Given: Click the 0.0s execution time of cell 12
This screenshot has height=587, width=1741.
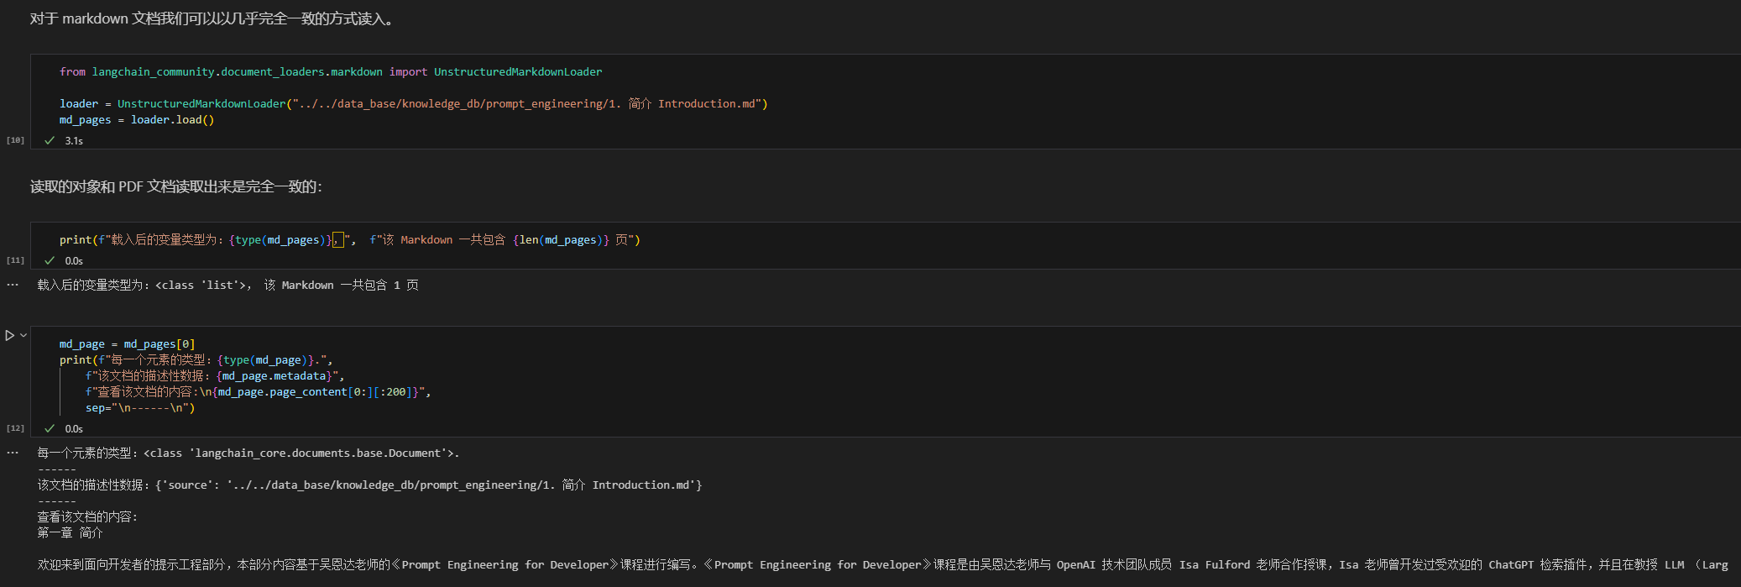Looking at the screenshot, I should (74, 429).
